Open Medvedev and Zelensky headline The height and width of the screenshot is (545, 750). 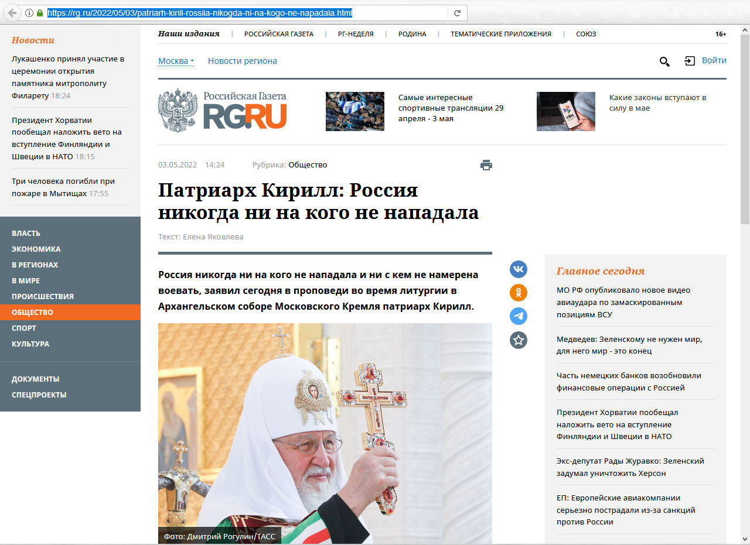coord(629,345)
